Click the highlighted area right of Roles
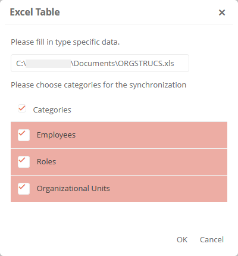 [x=142, y=162]
